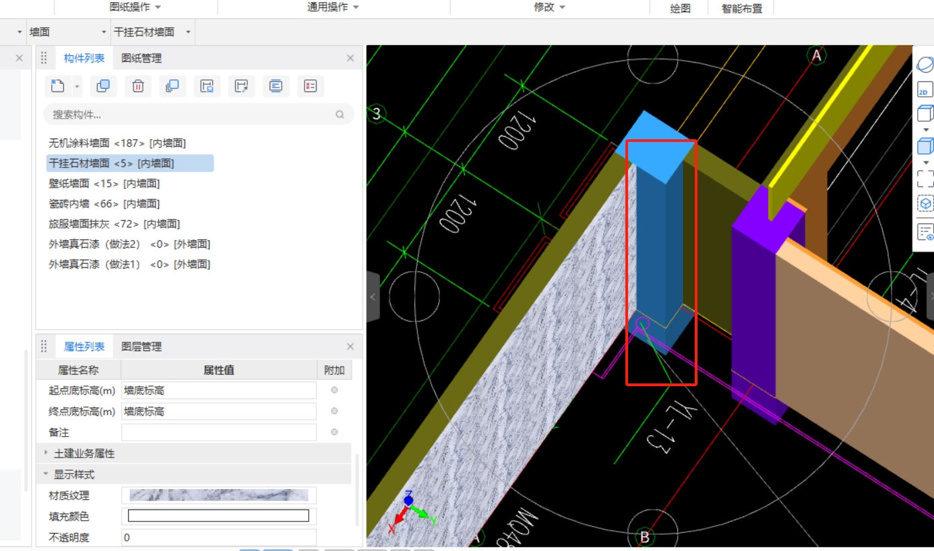The image size is (934, 551).
Task: Edit the 终点底标高 value field
Action: click(x=218, y=411)
